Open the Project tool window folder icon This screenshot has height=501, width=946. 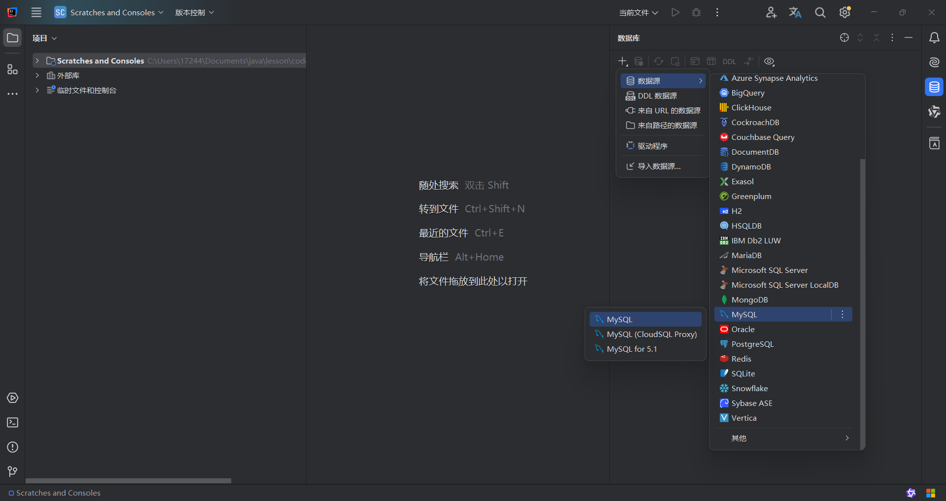point(13,38)
